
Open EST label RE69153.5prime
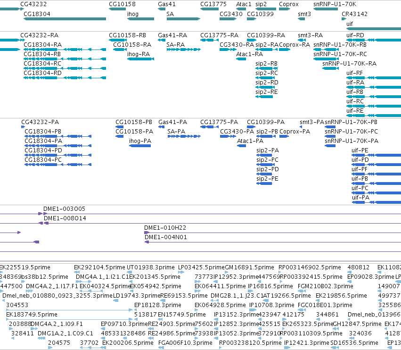point(184,296)
